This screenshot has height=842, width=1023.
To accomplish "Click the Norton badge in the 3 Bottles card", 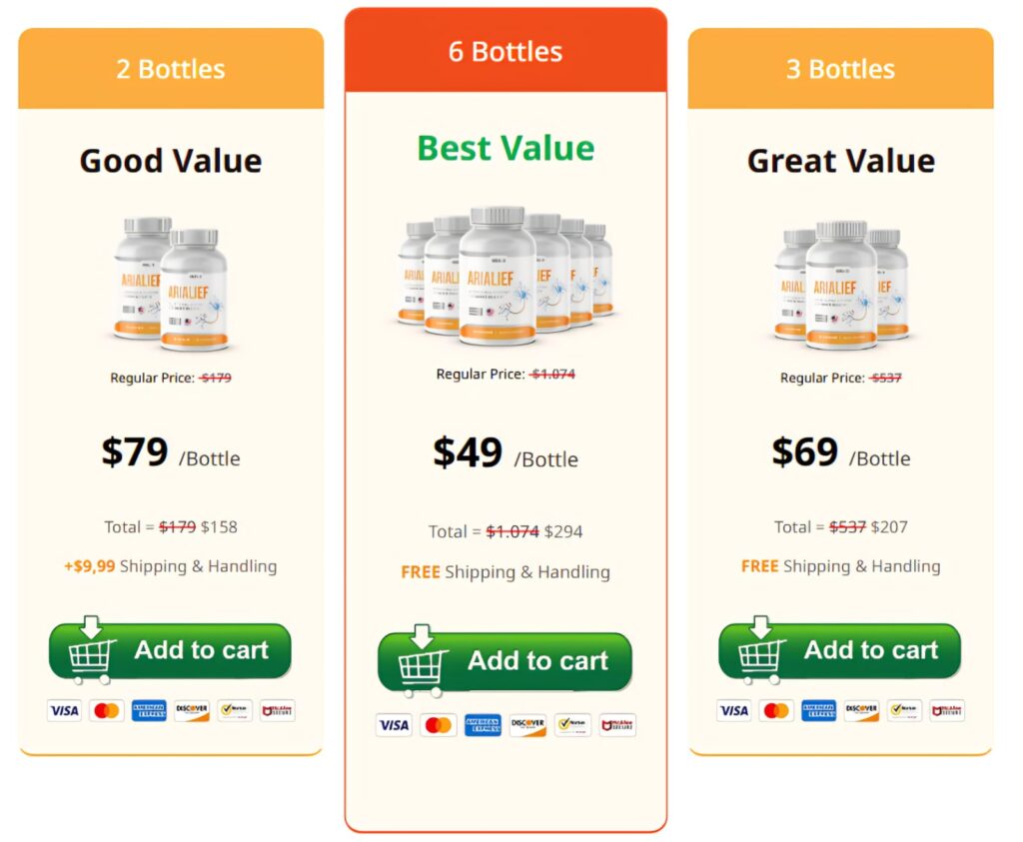I will click(x=904, y=710).
